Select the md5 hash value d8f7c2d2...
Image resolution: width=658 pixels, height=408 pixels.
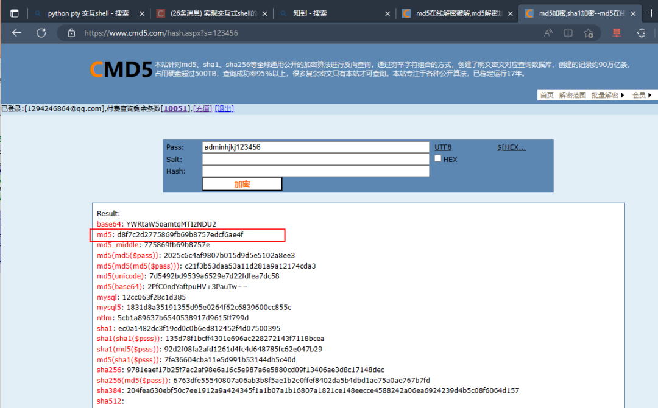click(180, 235)
